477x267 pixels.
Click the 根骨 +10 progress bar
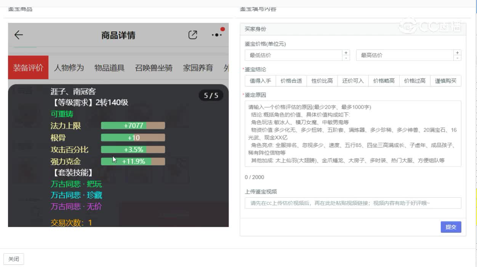(133, 138)
